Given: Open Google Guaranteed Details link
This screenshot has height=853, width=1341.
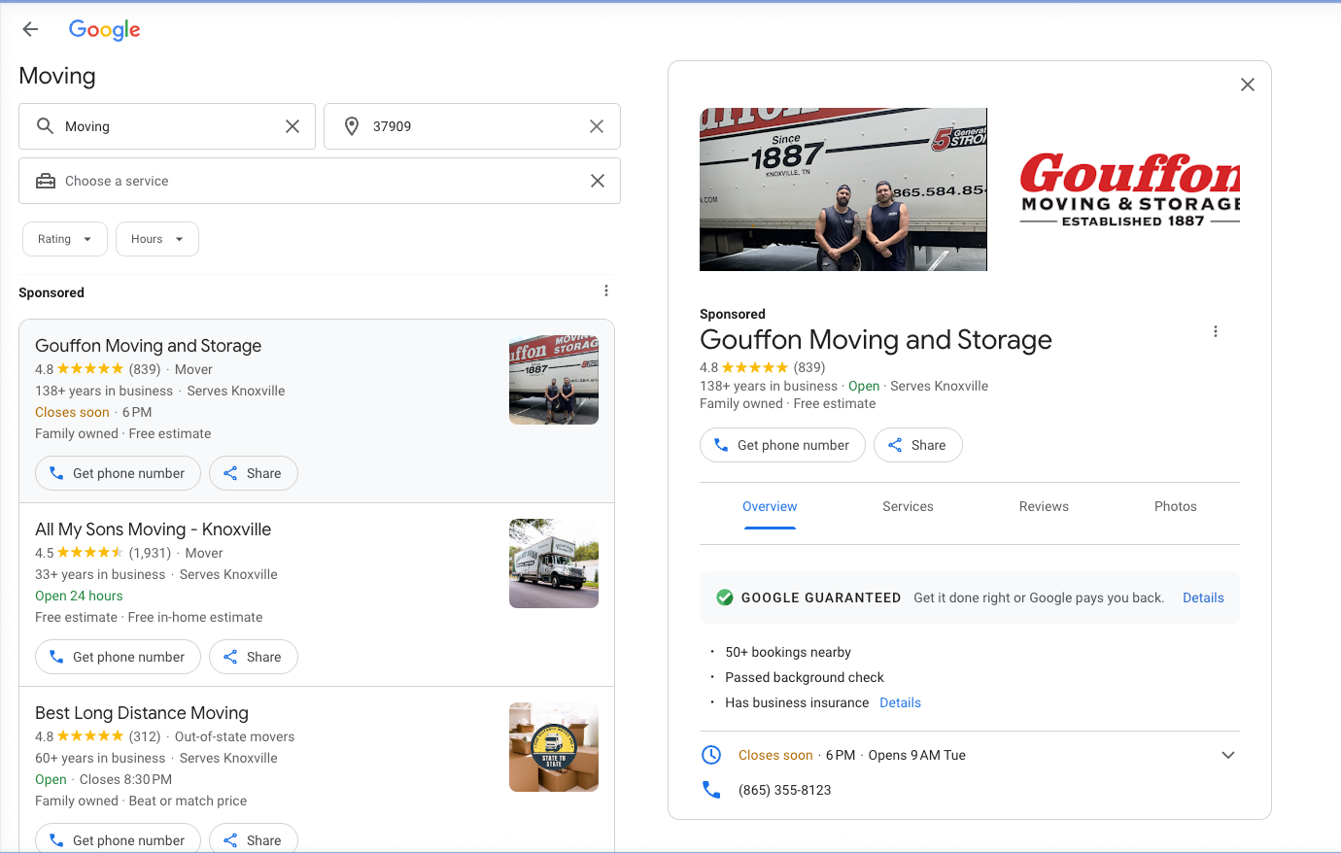Looking at the screenshot, I should click(x=1203, y=597).
